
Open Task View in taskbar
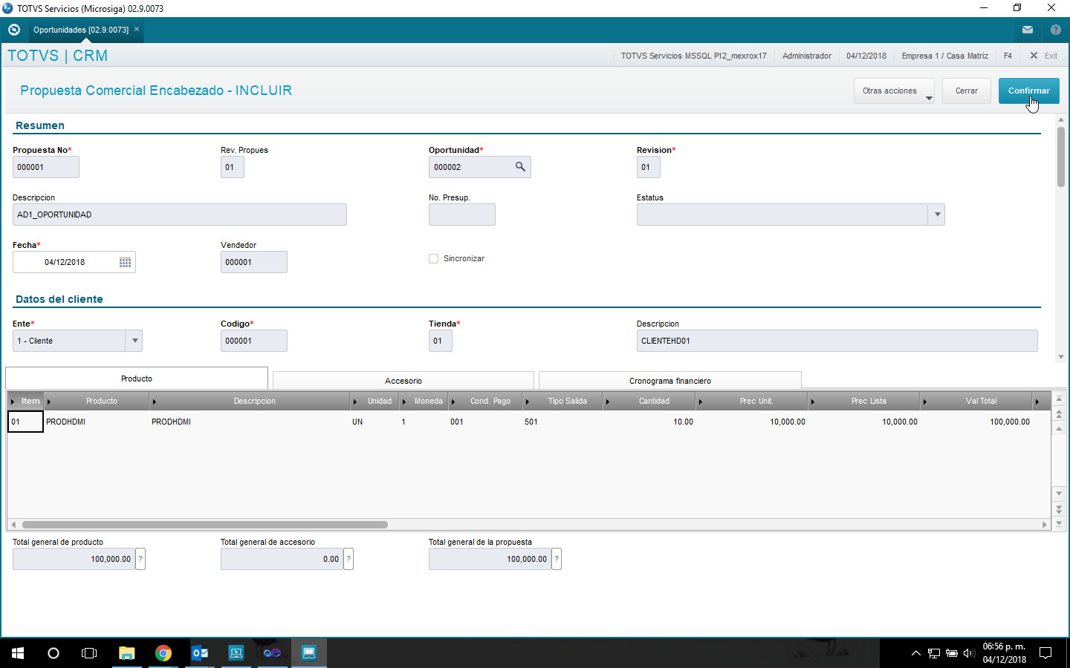tap(89, 653)
